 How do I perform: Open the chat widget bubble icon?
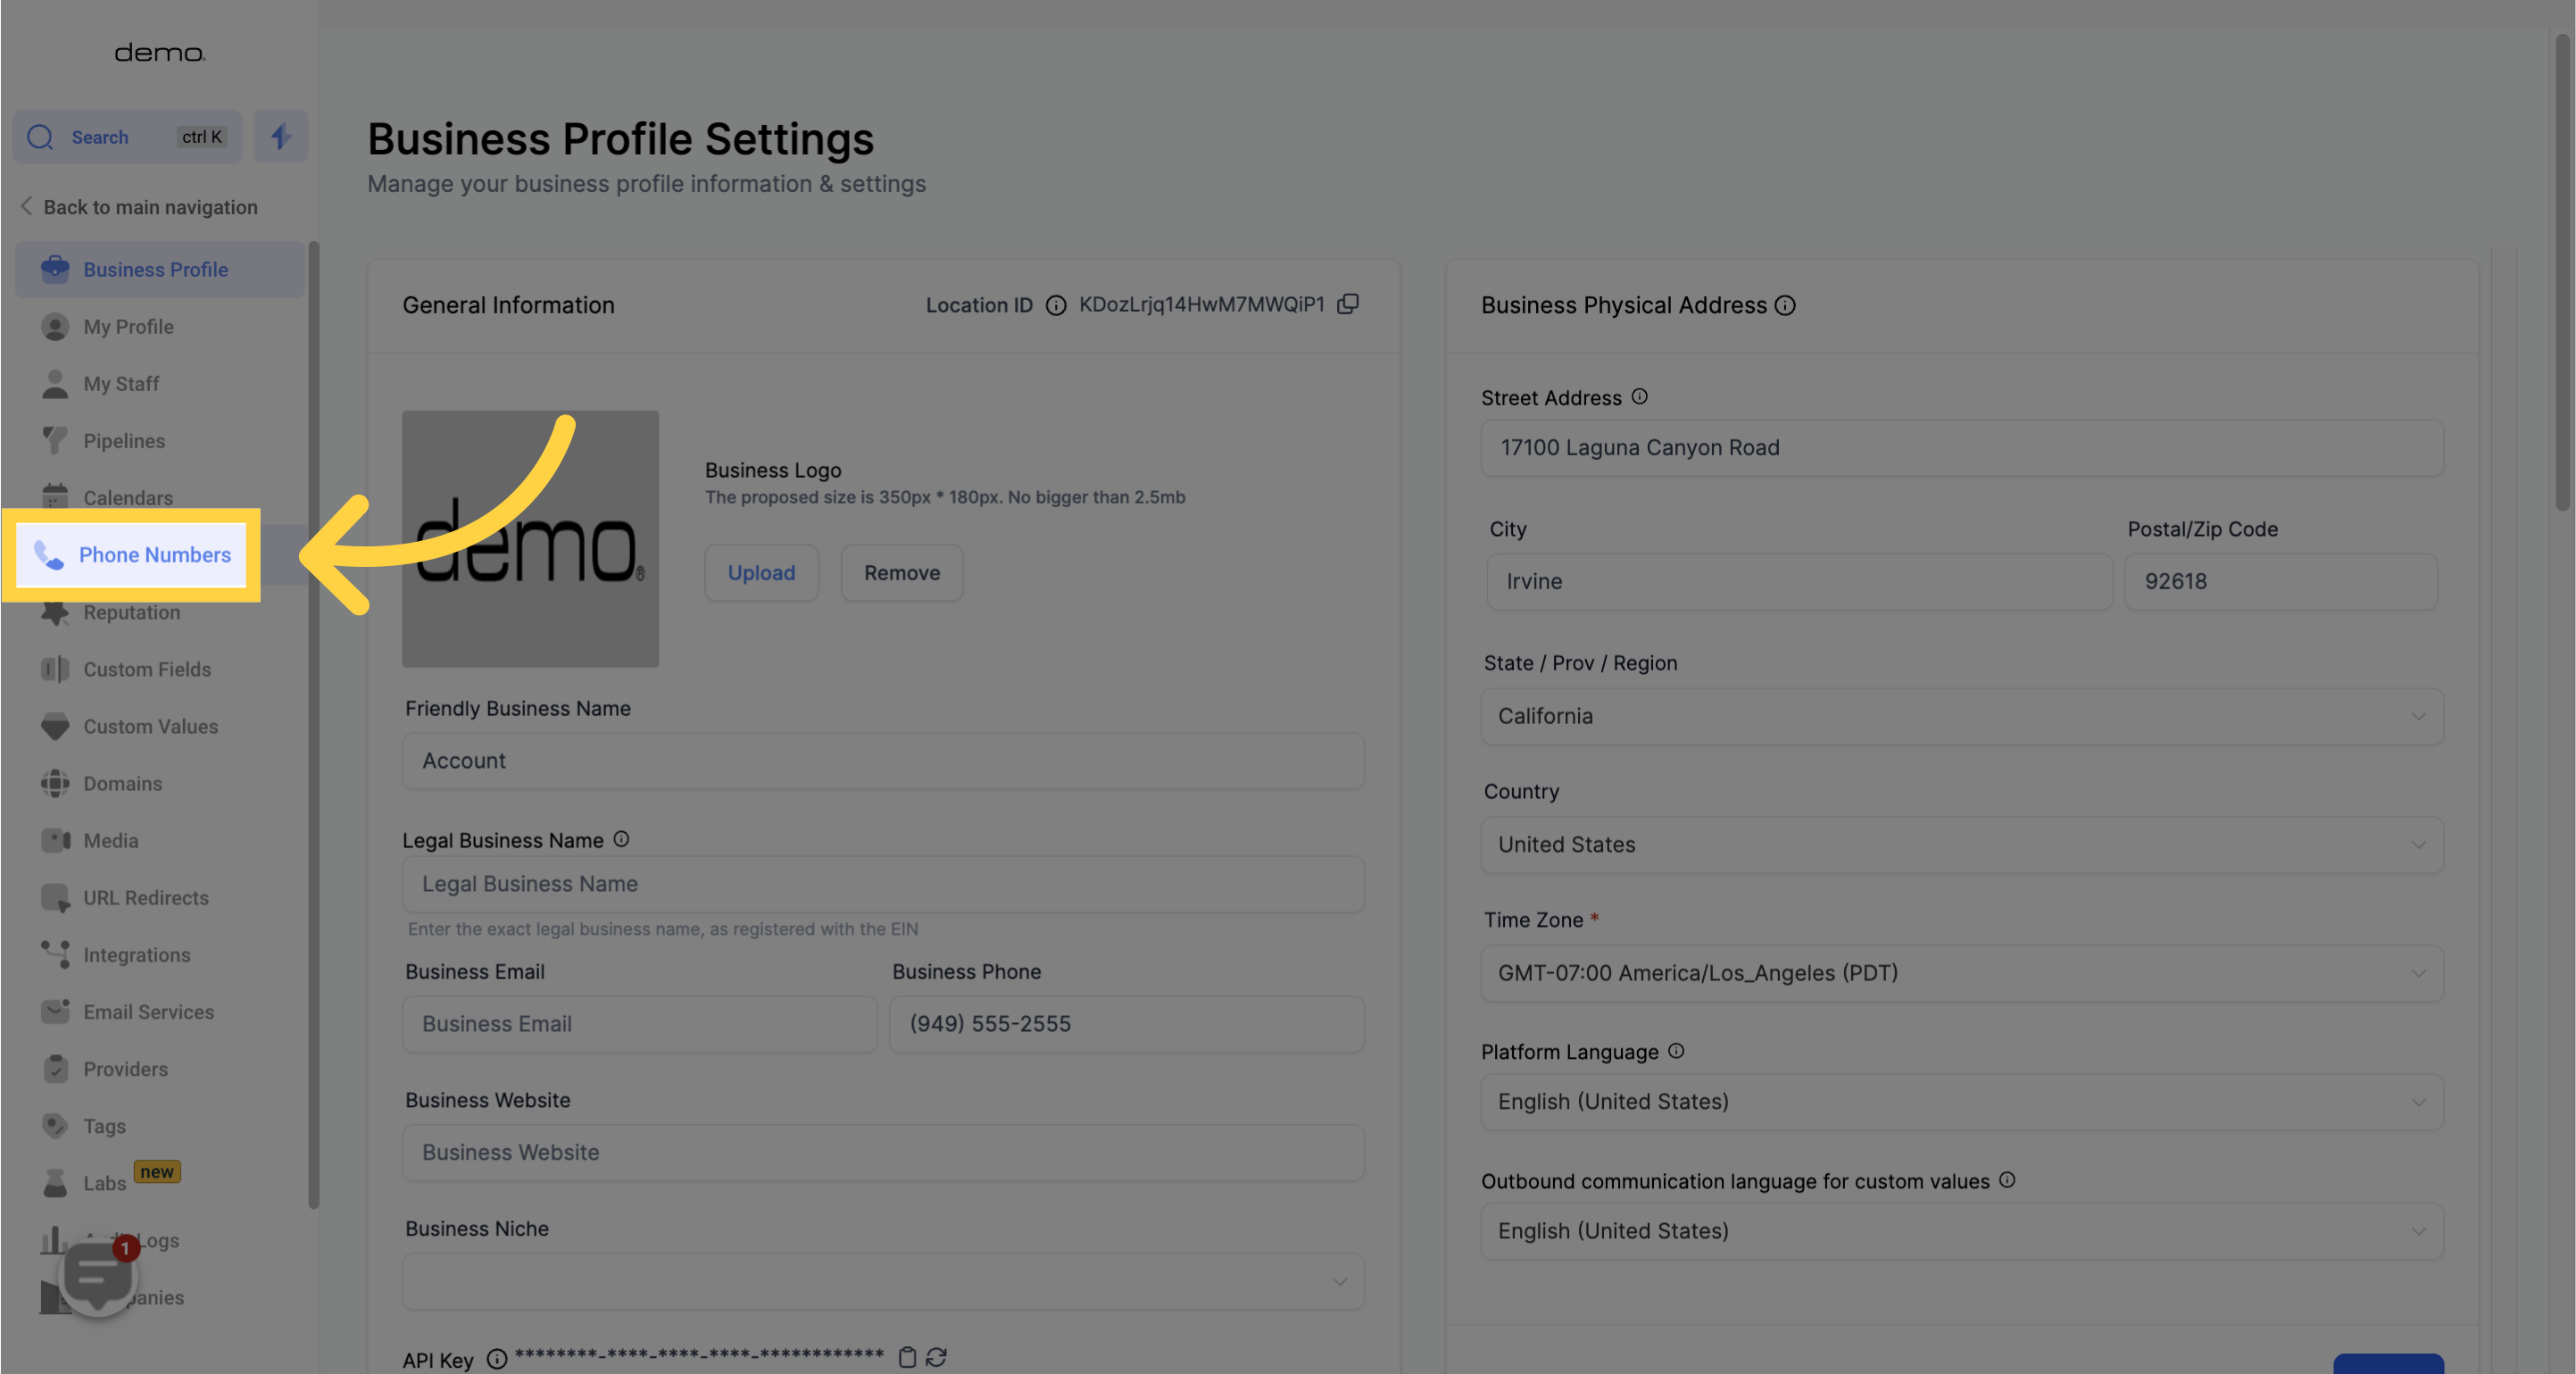[97, 1277]
